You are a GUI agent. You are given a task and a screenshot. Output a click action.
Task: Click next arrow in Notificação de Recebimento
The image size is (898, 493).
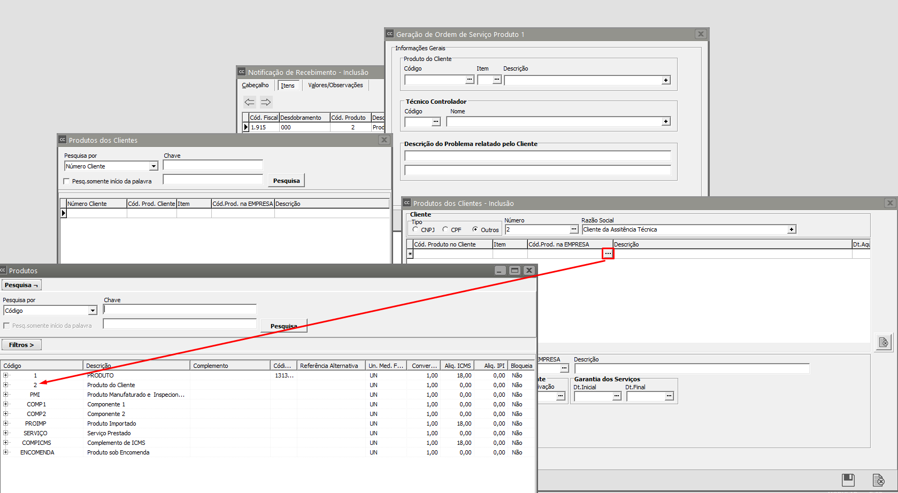coord(266,102)
